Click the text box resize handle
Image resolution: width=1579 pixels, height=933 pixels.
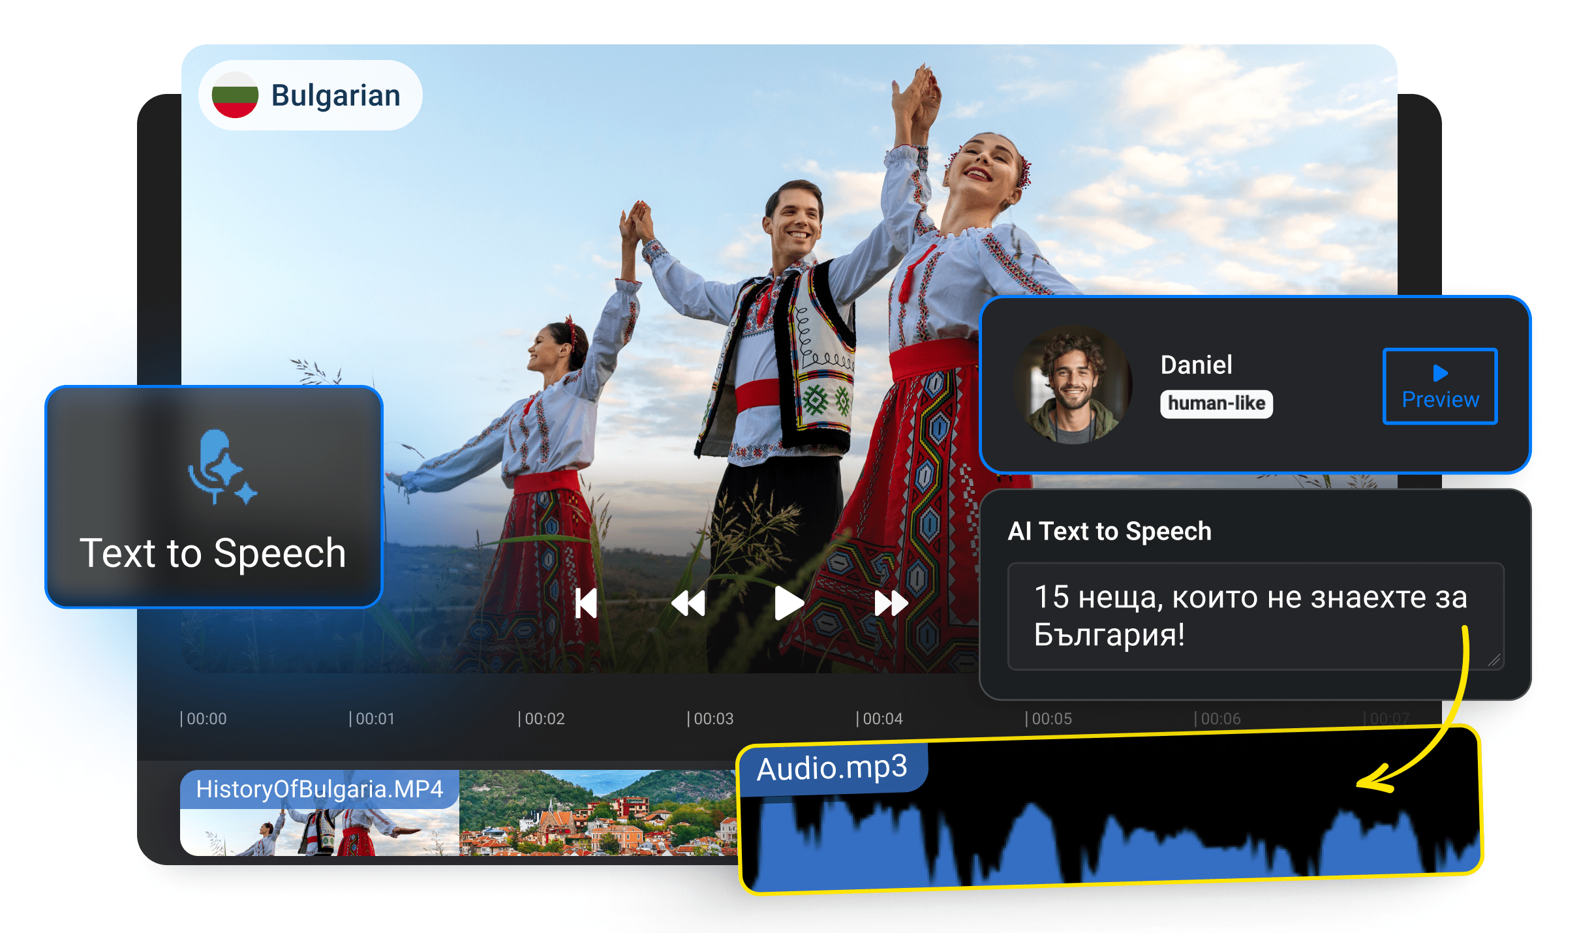[x=1493, y=660]
